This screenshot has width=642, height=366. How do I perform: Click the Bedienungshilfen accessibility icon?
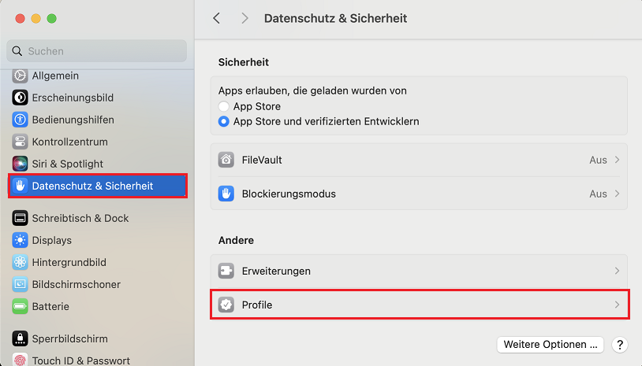click(x=20, y=120)
